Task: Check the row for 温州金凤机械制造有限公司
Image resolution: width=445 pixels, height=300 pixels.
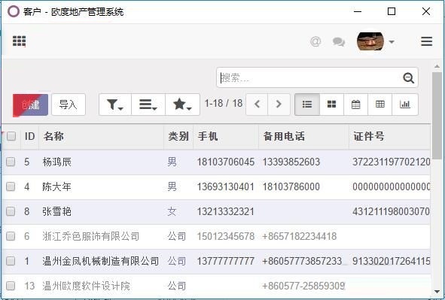Action: [11, 261]
